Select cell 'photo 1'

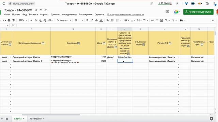point(112,57)
